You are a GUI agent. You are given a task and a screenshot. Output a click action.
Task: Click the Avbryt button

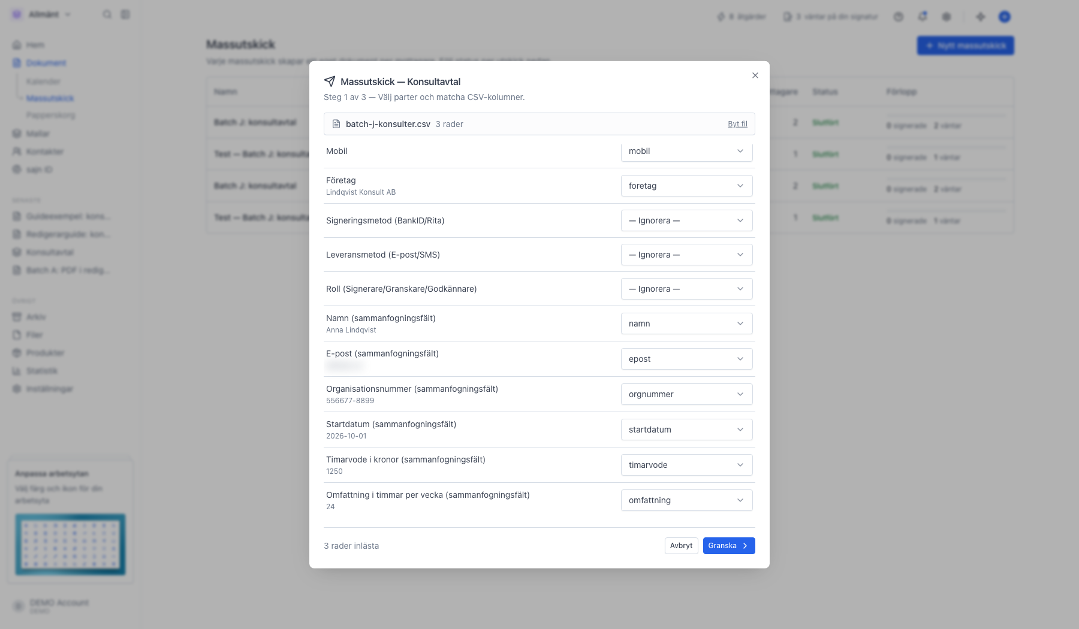[681, 546]
